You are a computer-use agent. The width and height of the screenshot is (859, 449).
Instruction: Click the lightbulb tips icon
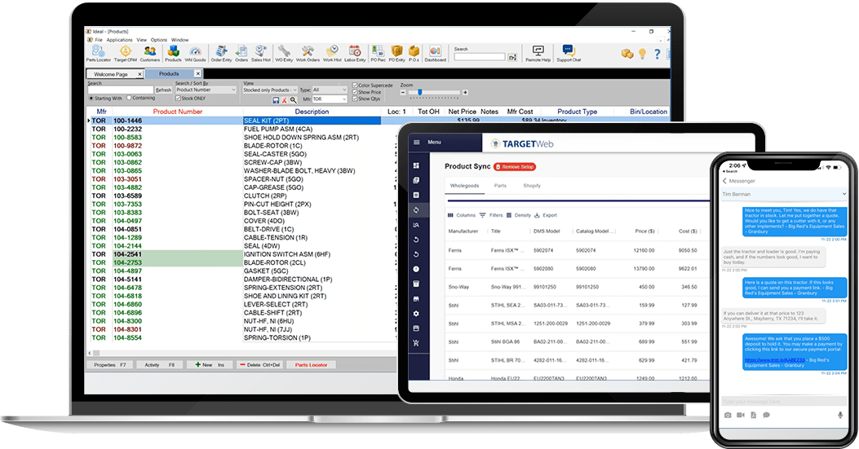pos(642,54)
